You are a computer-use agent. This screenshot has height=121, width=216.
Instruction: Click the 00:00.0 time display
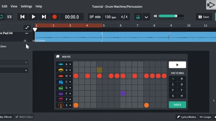(72, 17)
